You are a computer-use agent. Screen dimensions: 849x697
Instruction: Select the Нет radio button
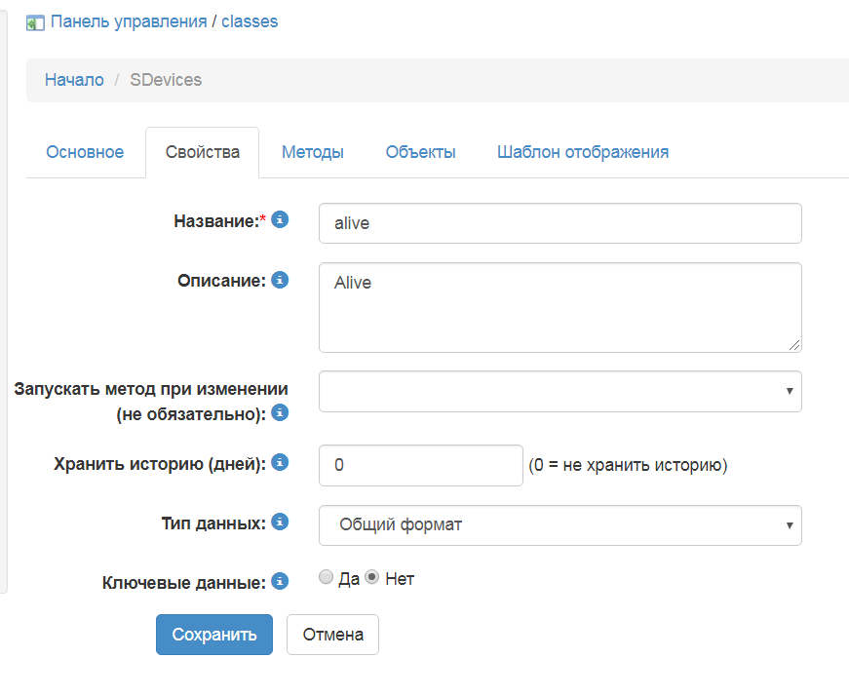(371, 577)
